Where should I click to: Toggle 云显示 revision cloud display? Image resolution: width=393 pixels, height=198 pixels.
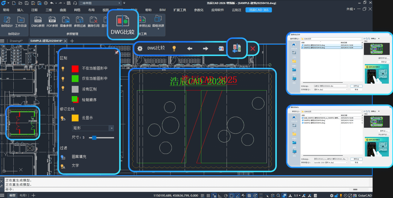[63, 118]
